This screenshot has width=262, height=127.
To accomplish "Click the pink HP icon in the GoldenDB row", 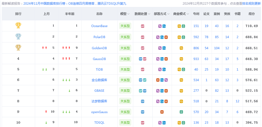I will click(x=143, y=48).
